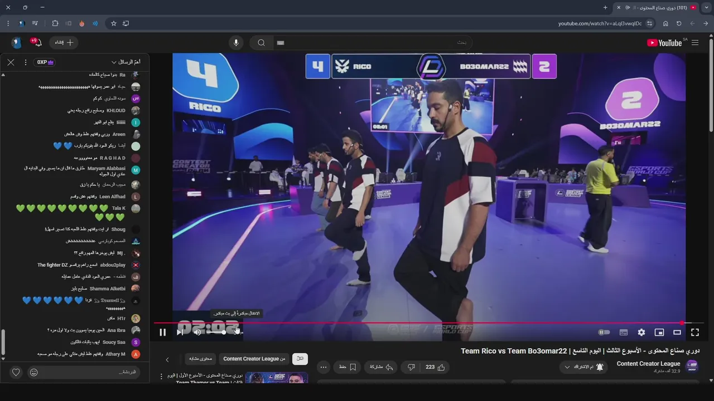This screenshot has height=401, width=714.
Task: Toggle the autoplay switch in player
Action: point(604,332)
